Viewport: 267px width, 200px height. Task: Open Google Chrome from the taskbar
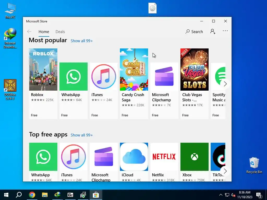click(32, 195)
